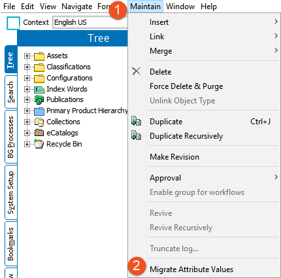Click the Duplicate Recursively menu icon
Image resolution: width=281 pixels, height=278 pixels.
click(x=137, y=135)
